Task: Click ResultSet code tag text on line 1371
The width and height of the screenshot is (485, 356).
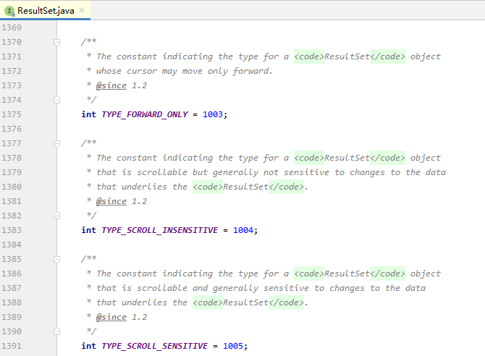Action: point(347,56)
